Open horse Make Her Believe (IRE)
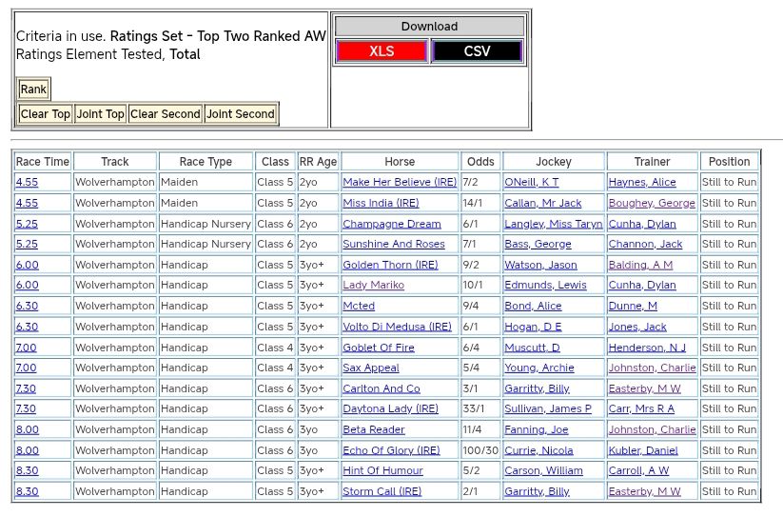Image resolution: width=783 pixels, height=517 pixels. (400, 182)
